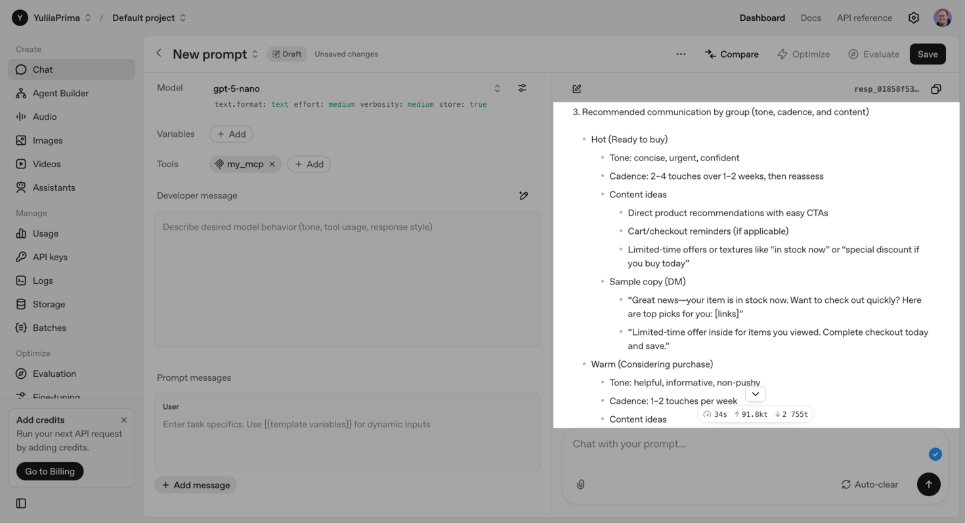Click the paperclip attach file icon

tap(580, 484)
